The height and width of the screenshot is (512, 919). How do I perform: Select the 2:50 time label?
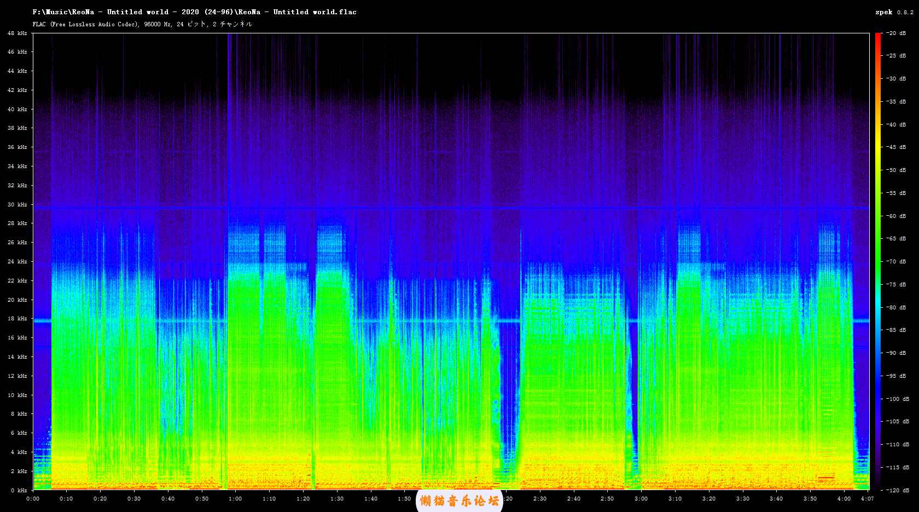607,499
